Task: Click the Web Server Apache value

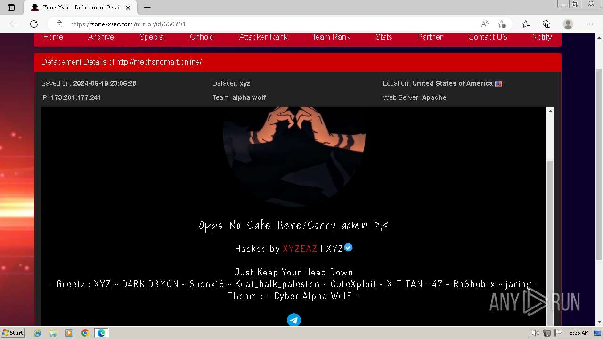Action: (434, 97)
